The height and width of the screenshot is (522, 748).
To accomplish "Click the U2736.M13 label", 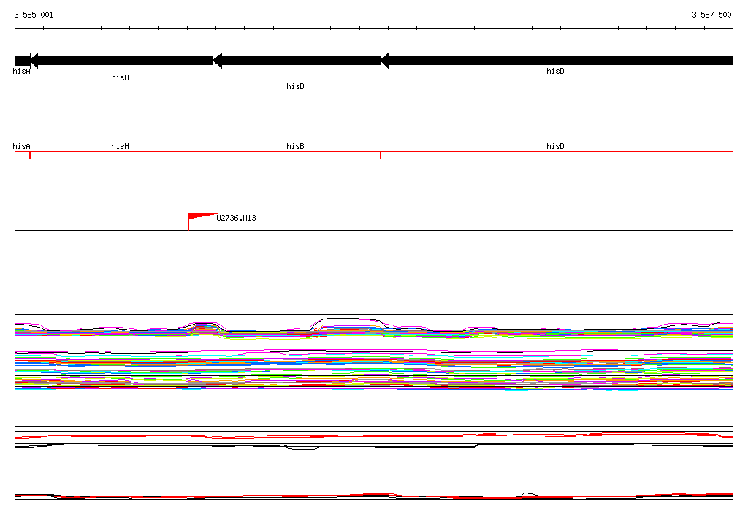I will point(236,218).
